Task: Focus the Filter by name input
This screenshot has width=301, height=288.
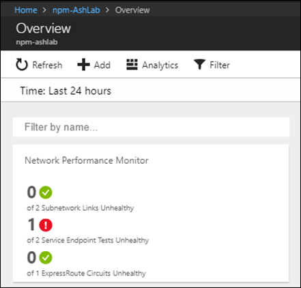Action: 152,127
